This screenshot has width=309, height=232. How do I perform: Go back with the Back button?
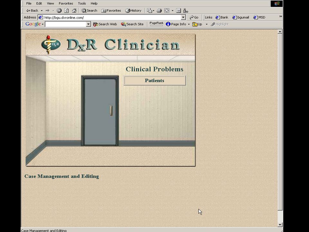pyautogui.click(x=32, y=11)
